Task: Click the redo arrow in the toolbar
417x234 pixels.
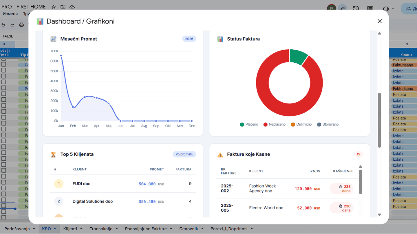Action: (12, 25)
